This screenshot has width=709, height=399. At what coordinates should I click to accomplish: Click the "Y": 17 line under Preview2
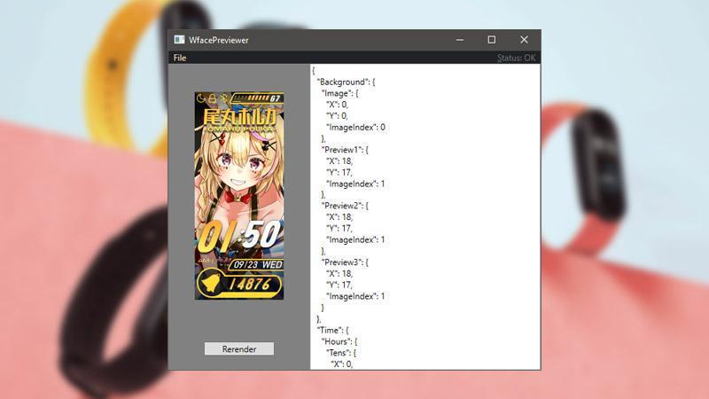coord(339,229)
